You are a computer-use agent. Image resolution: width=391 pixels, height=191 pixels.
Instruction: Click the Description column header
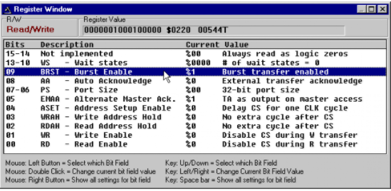pyautogui.click(x=67, y=45)
